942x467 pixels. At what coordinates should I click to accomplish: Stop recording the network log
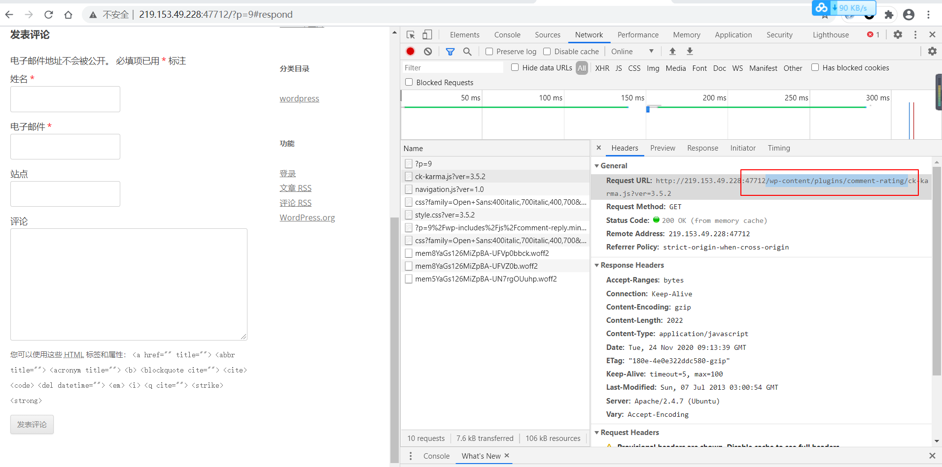(410, 51)
